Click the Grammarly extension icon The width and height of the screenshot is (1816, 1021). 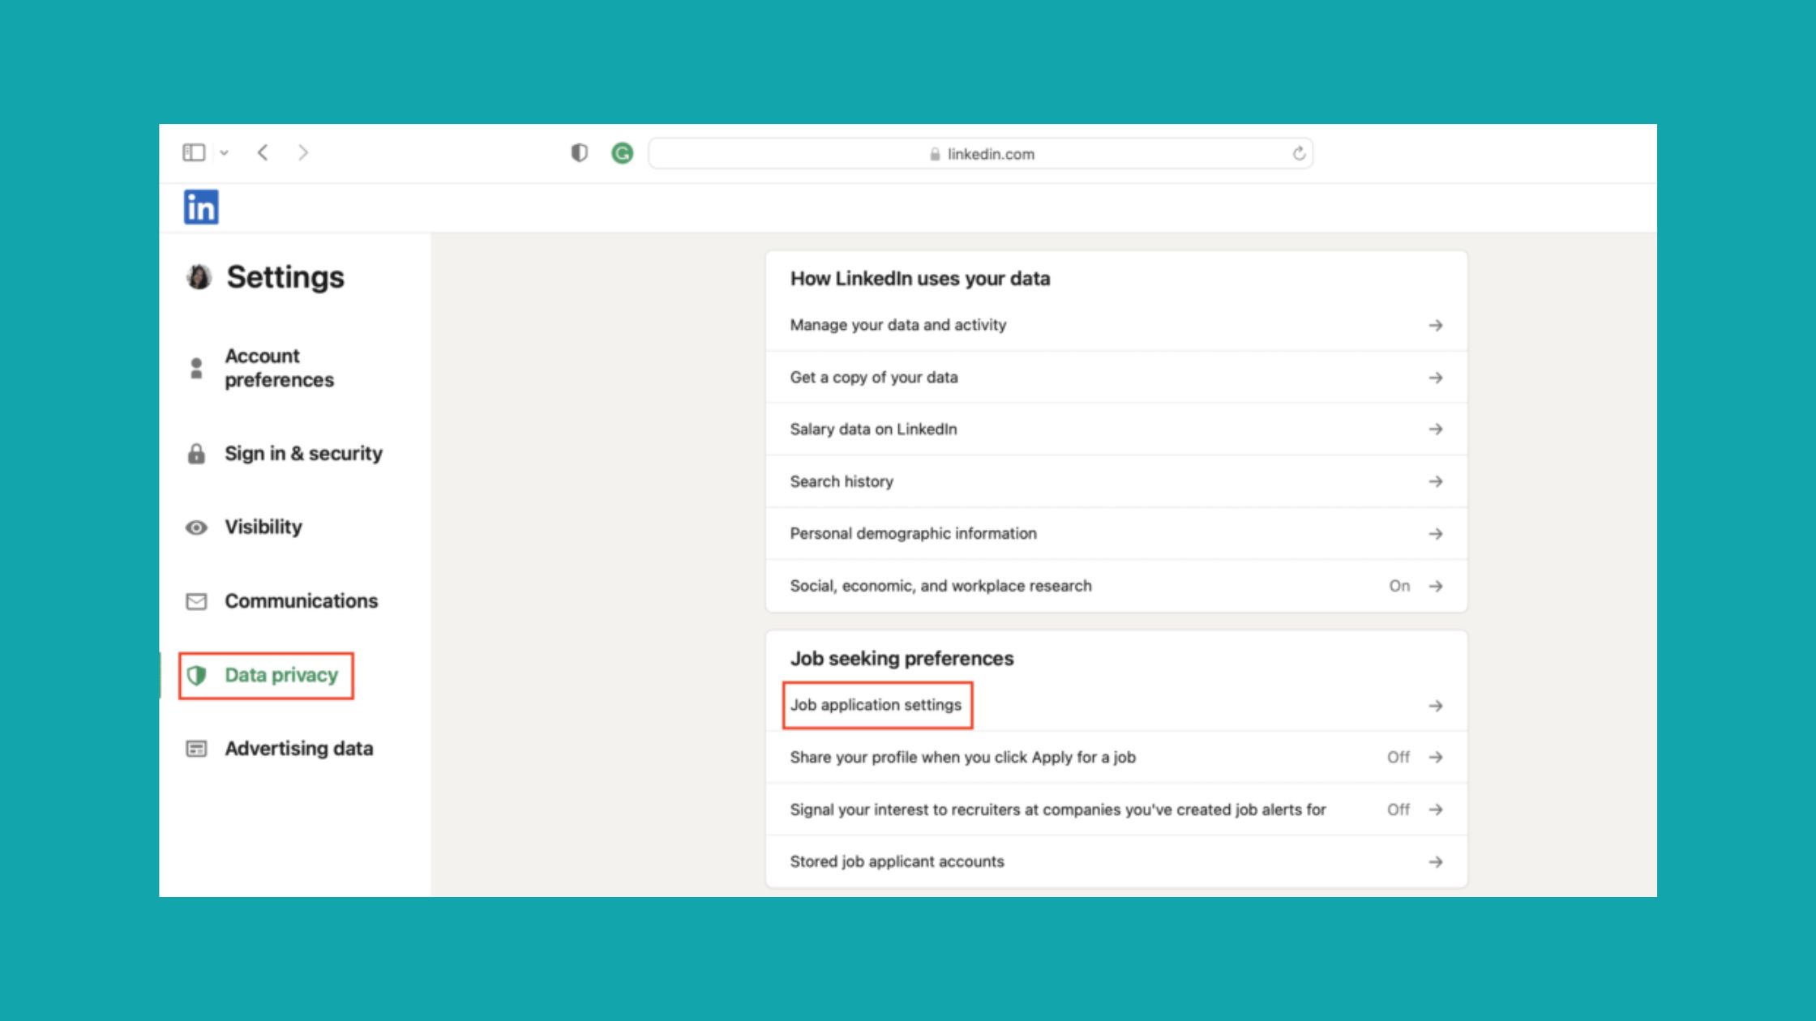pyautogui.click(x=622, y=153)
